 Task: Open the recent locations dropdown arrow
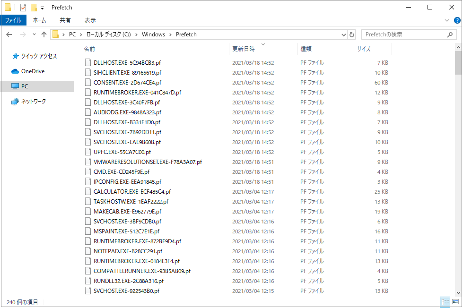pos(34,34)
